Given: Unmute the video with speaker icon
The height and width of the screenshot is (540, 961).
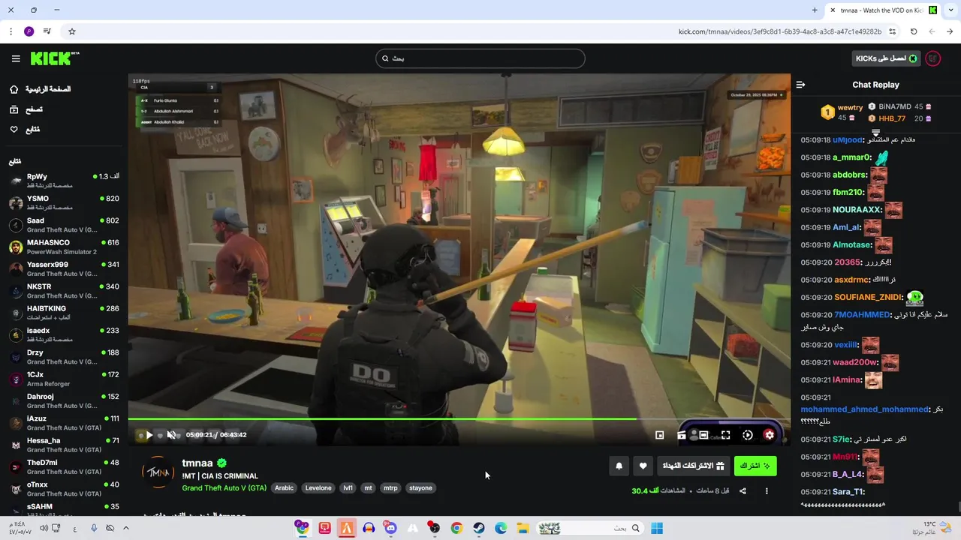Looking at the screenshot, I should [171, 435].
